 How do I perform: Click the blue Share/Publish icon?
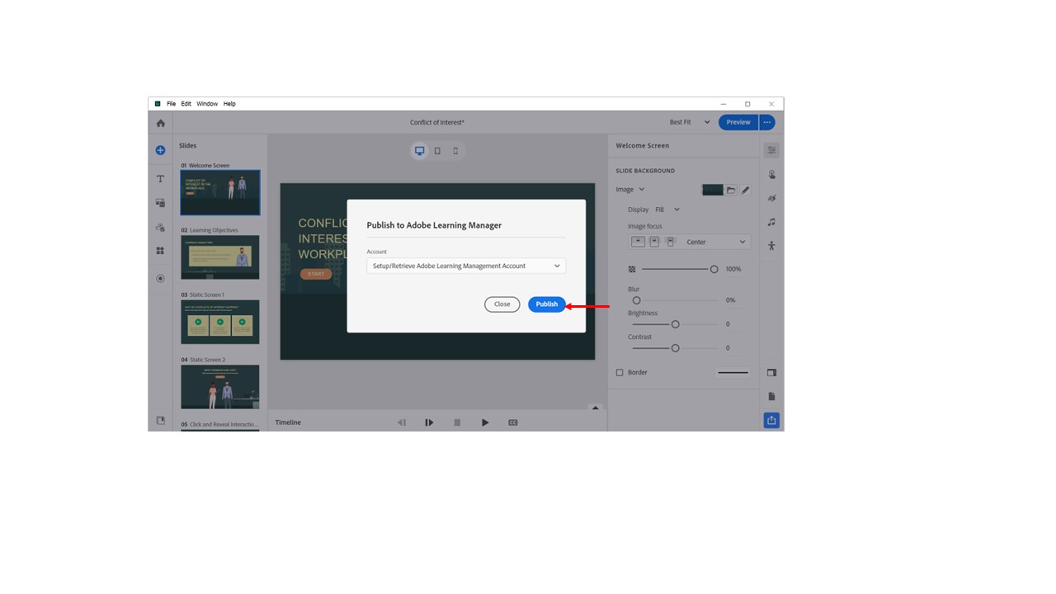click(771, 420)
